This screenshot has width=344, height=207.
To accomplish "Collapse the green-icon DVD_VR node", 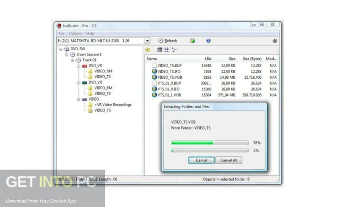I will (x=78, y=83).
